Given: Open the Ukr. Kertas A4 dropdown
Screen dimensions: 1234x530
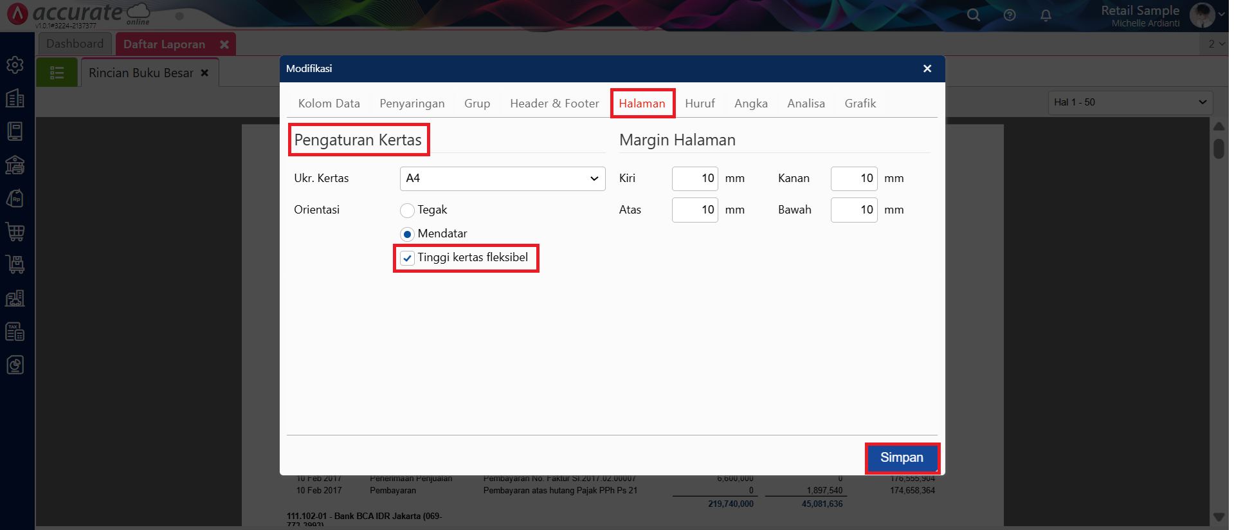Looking at the screenshot, I should coord(502,179).
